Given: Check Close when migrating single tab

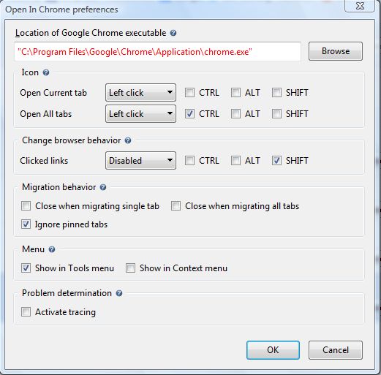Looking at the screenshot, I should tap(26, 206).
